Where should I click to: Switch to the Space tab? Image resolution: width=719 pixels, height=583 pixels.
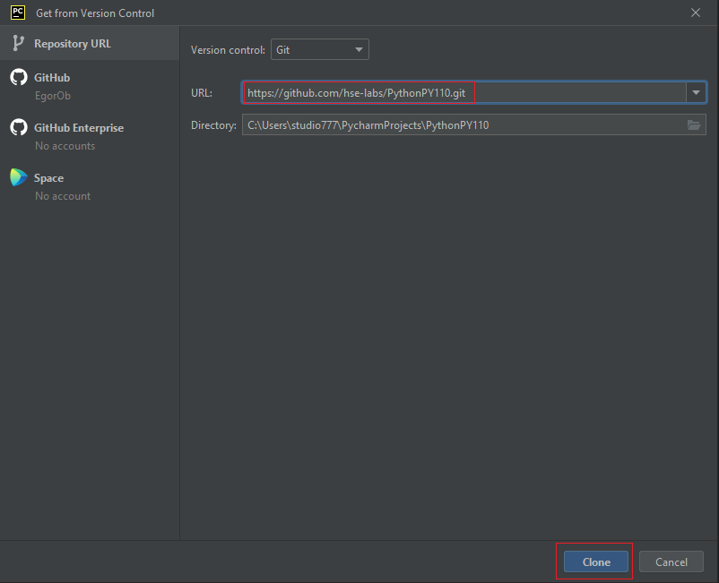coord(48,178)
